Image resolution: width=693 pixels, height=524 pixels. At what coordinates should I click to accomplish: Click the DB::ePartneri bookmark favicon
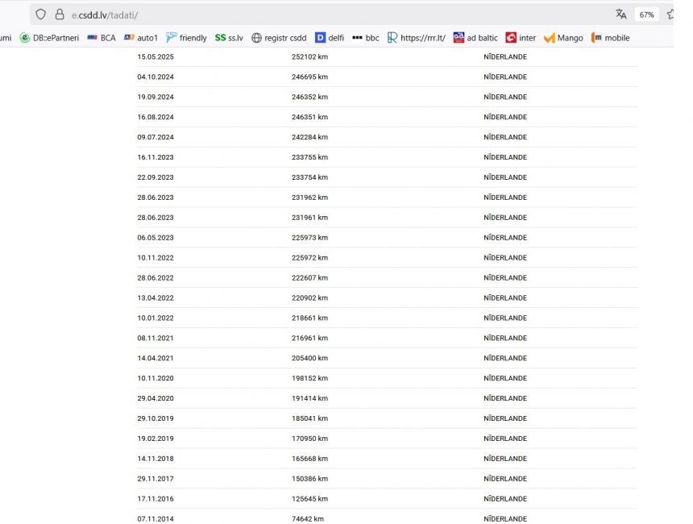coord(25,38)
